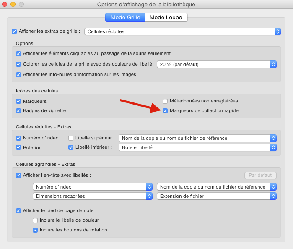Enable Inclure le libellé de couleur
Viewport: 293px width, 249px height.
click(x=35, y=220)
